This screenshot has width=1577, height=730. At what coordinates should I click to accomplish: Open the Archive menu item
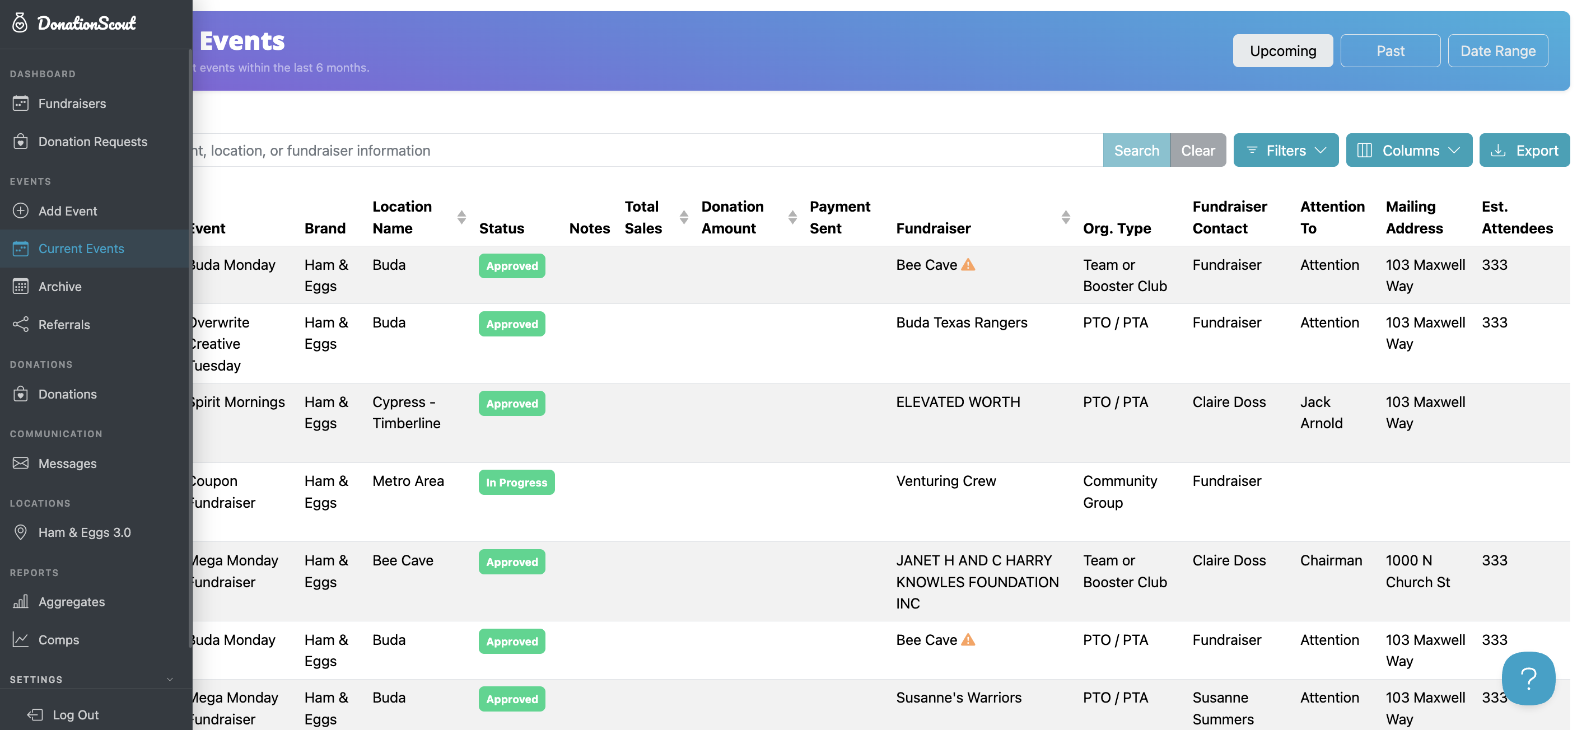tap(60, 287)
